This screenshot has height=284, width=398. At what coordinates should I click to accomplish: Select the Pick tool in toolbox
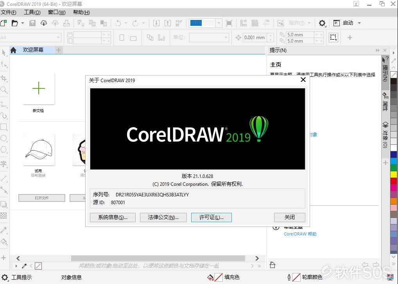tap(4, 52)
